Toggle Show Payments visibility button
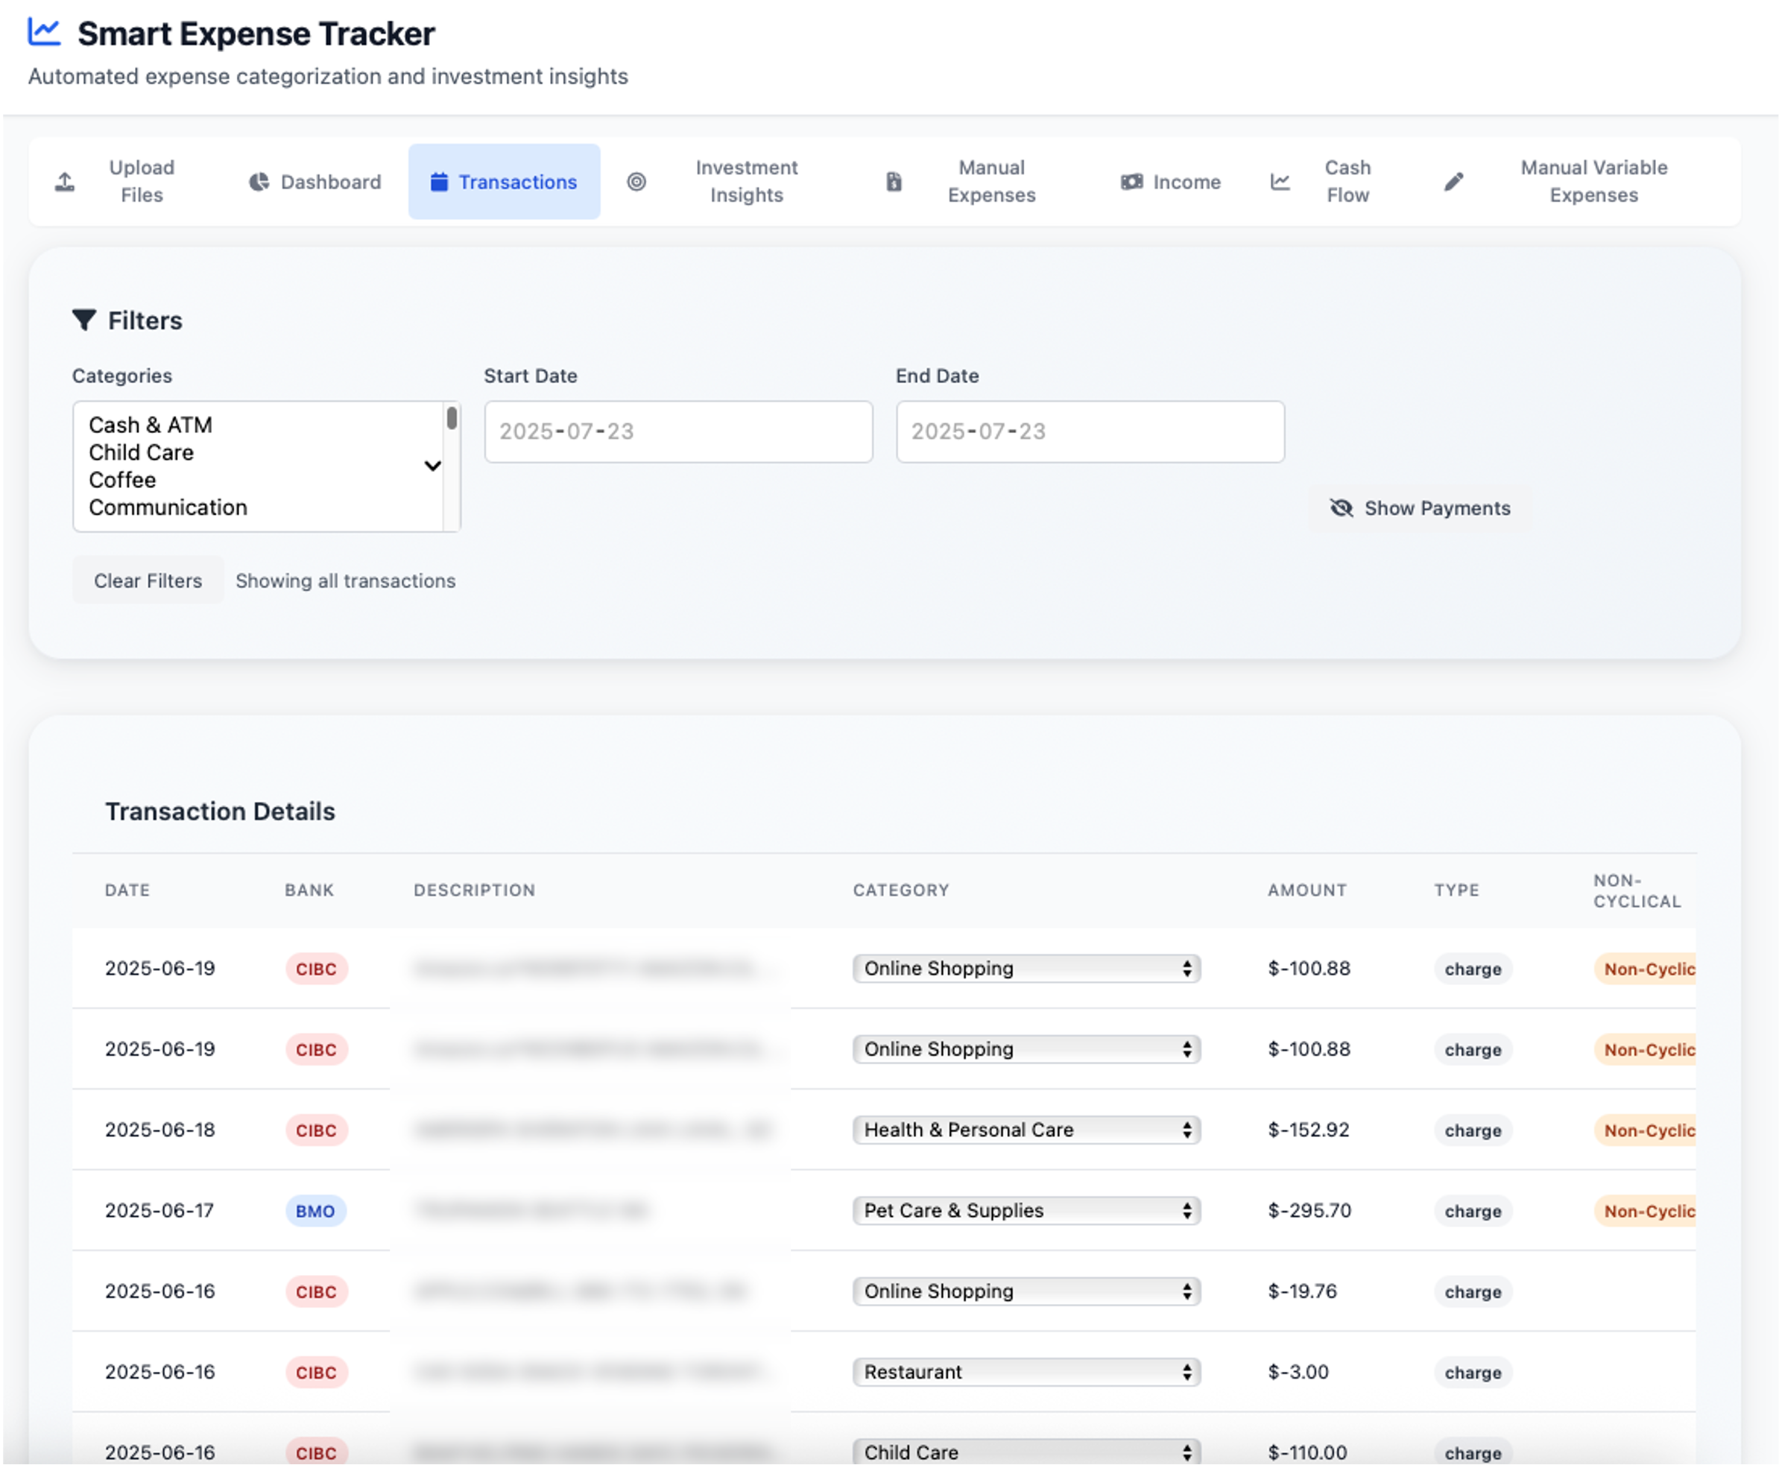The height and width of the screenshot is (1465, 1779). tap(1421, 508)
